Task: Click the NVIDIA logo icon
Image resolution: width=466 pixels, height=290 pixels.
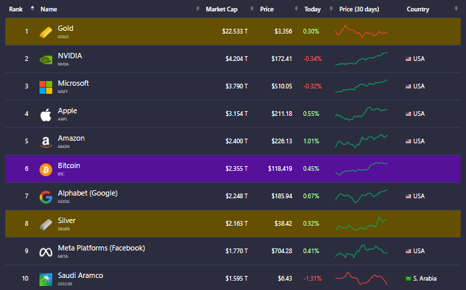Action: click(46, 60)
